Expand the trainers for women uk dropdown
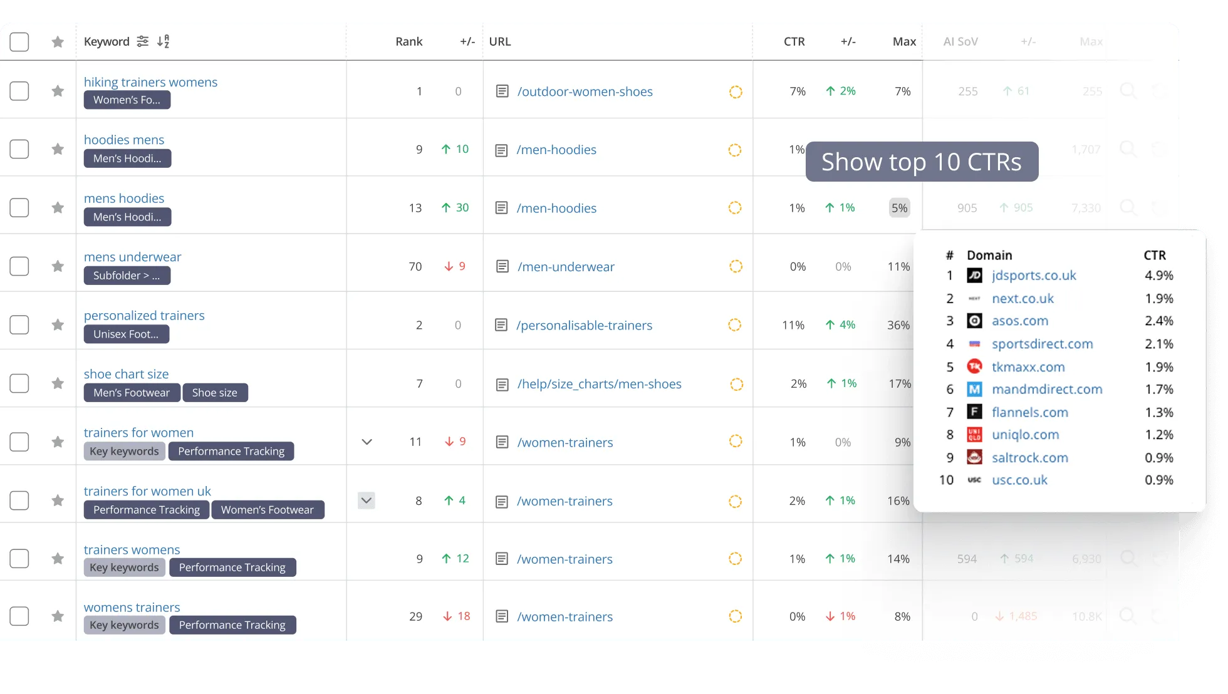Image resolution: width=1228 pixels, height=694 pixels. point(367,500)
